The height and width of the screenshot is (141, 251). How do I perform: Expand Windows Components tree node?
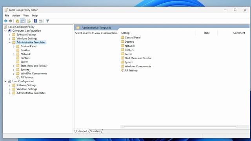point(14,74)
